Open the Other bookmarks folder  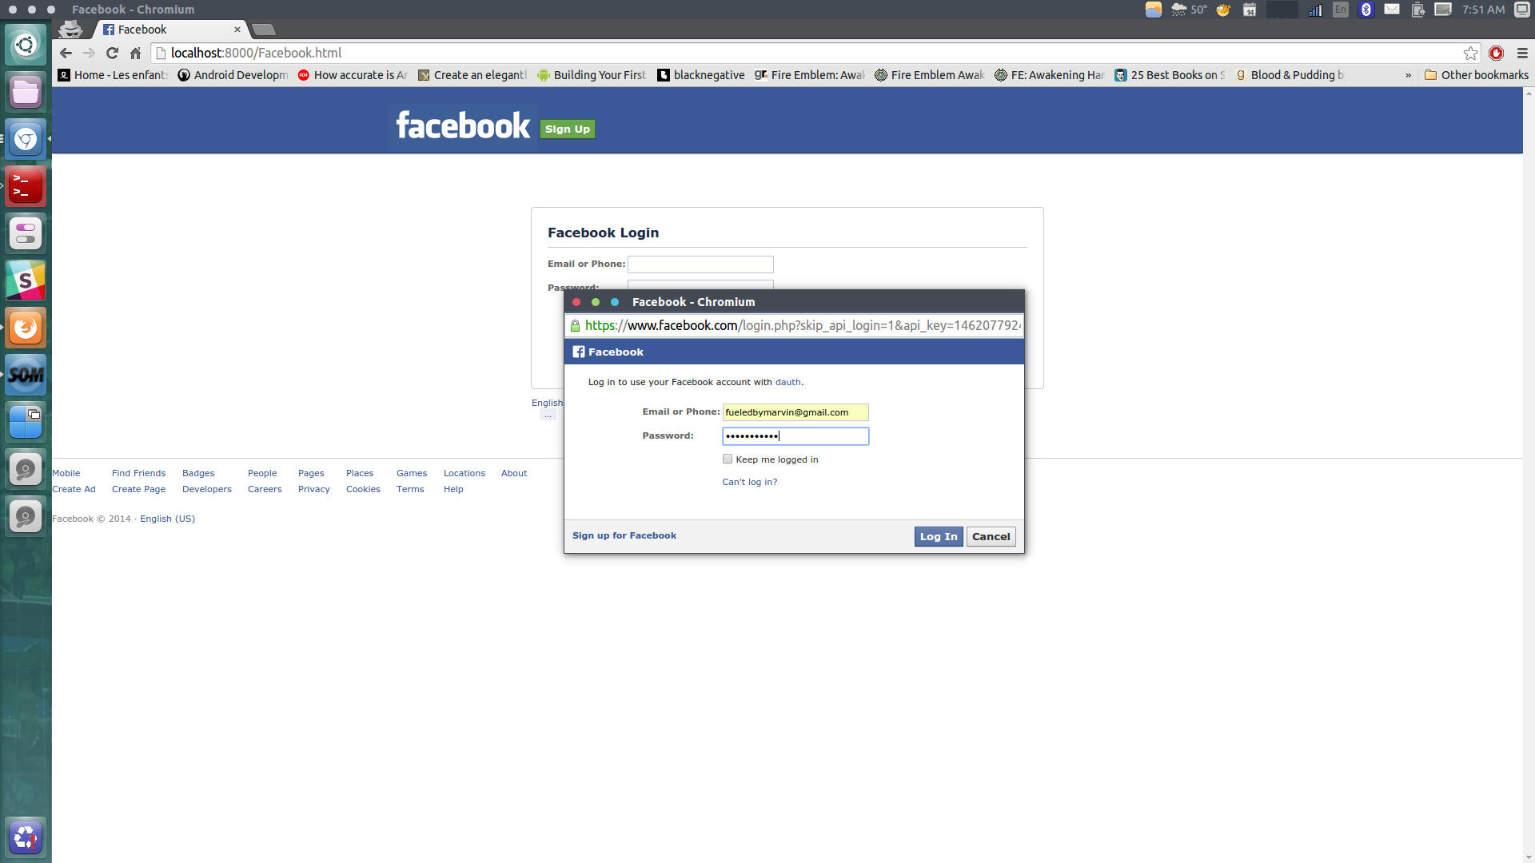click(x=1476, y=75)
